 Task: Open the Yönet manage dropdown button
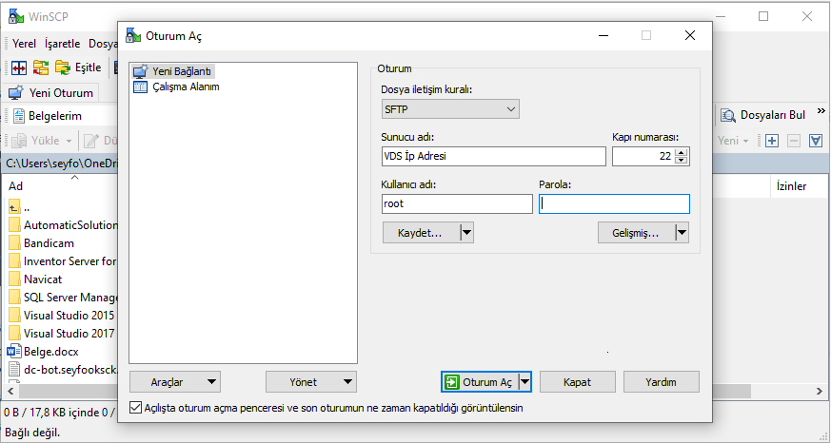point(311,382)
